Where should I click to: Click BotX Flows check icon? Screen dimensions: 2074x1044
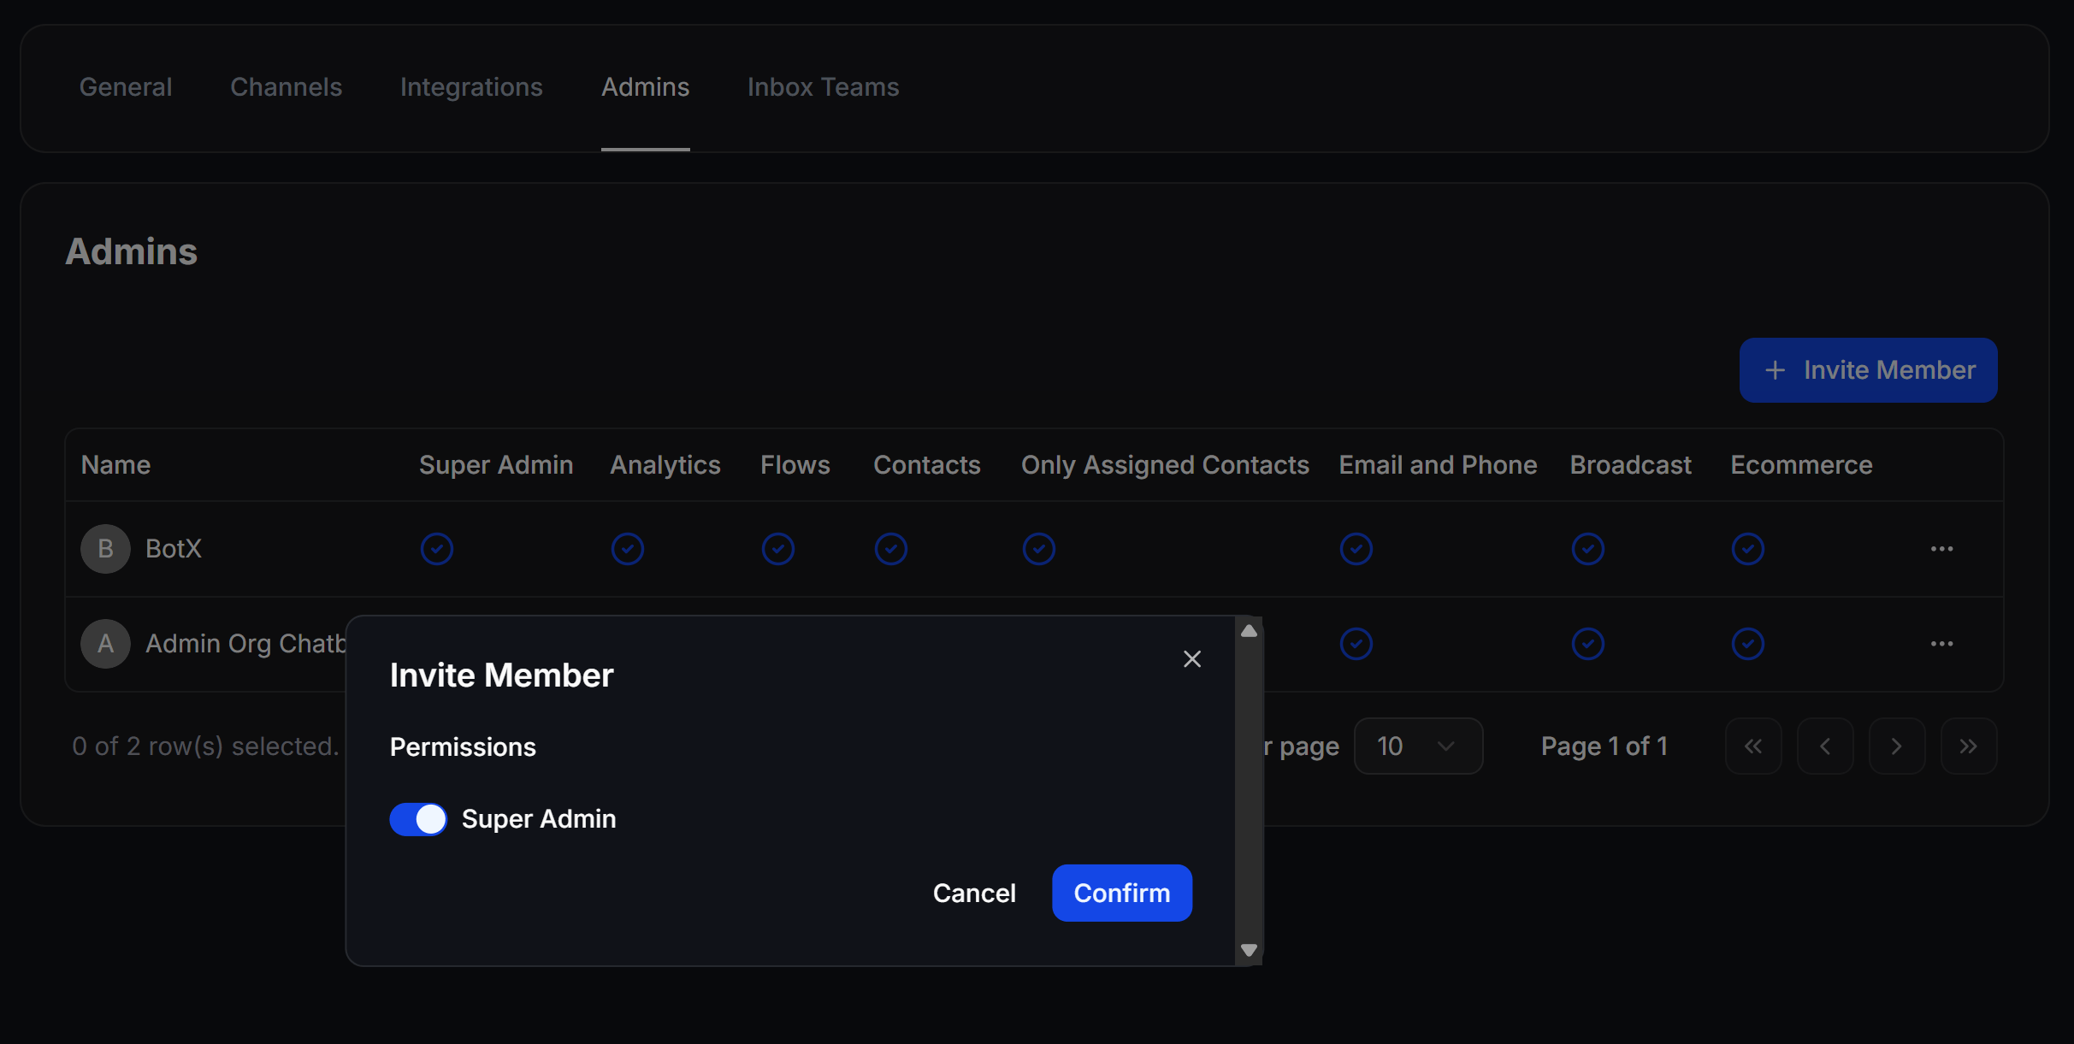[x=777, y=549]
